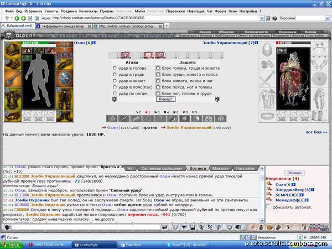
Task: Click player Мамедофф[6] in the room list
Action: pyautogui.click(x=290, y=200)
